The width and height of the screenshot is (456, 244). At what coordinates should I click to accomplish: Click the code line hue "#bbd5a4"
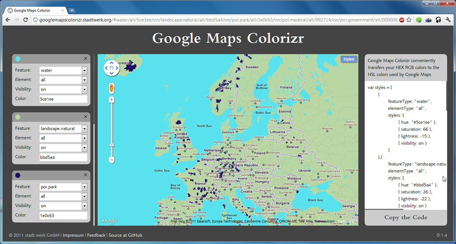click(x=418, y=185)
